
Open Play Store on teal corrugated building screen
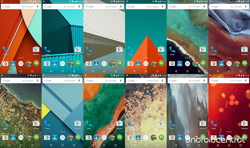click(x=77, y=50)
